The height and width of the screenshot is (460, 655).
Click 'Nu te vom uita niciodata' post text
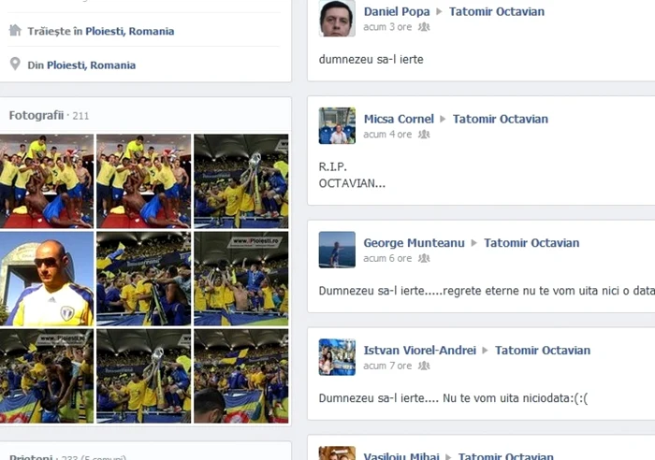tap(515, 398)
